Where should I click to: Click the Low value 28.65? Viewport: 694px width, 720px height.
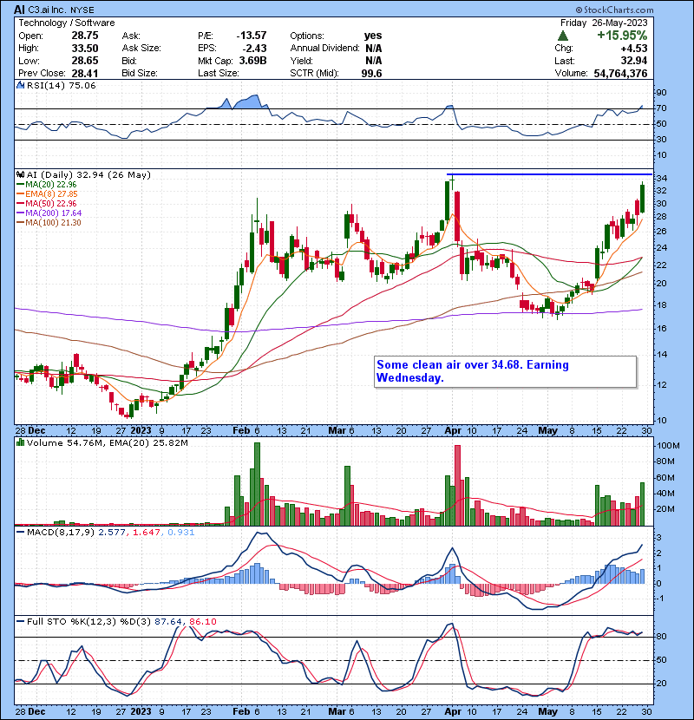85,61
